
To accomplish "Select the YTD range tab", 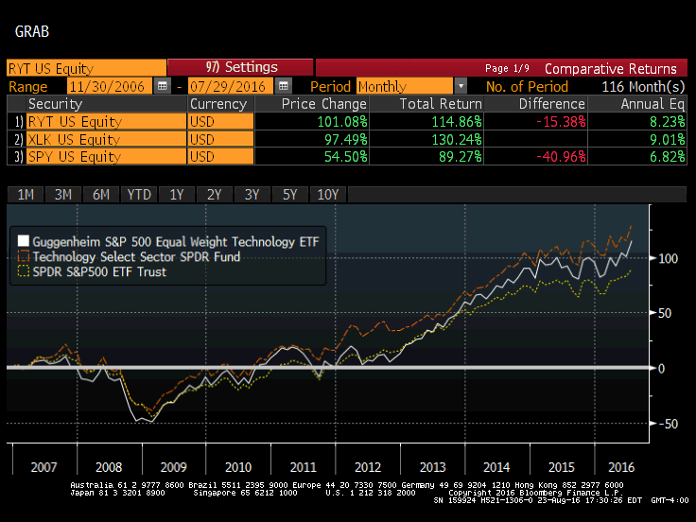I will coord(139,195).
